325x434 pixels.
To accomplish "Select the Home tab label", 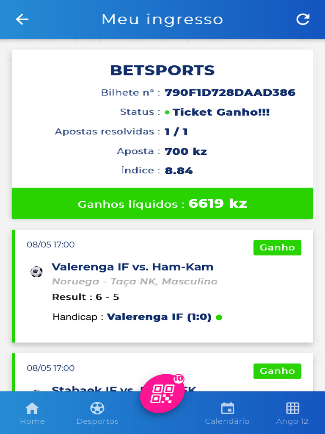I will coord(32,421).
